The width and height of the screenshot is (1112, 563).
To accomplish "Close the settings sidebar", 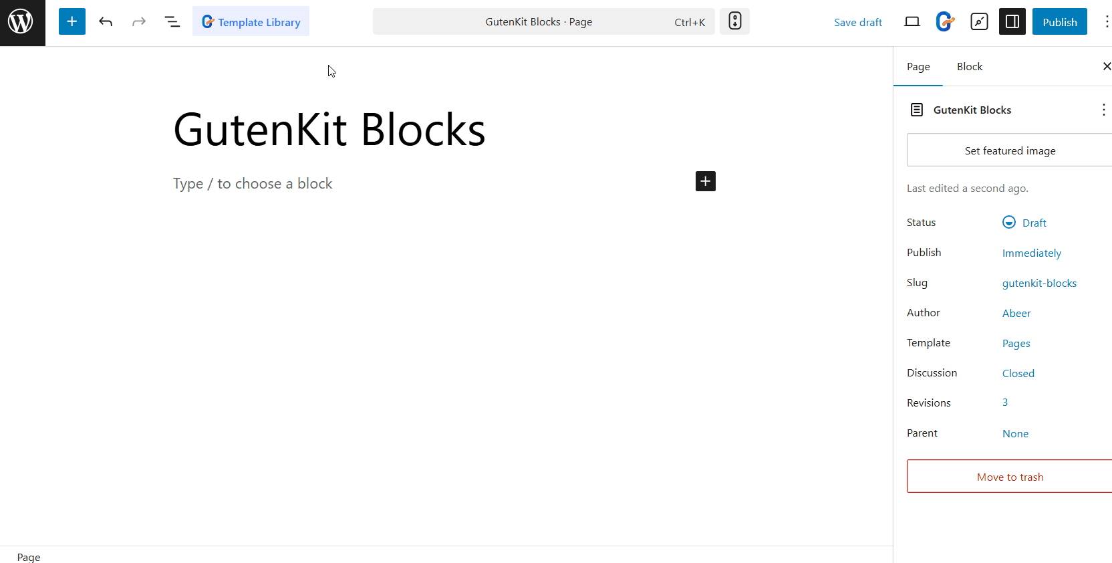I will pos(1107,66).
